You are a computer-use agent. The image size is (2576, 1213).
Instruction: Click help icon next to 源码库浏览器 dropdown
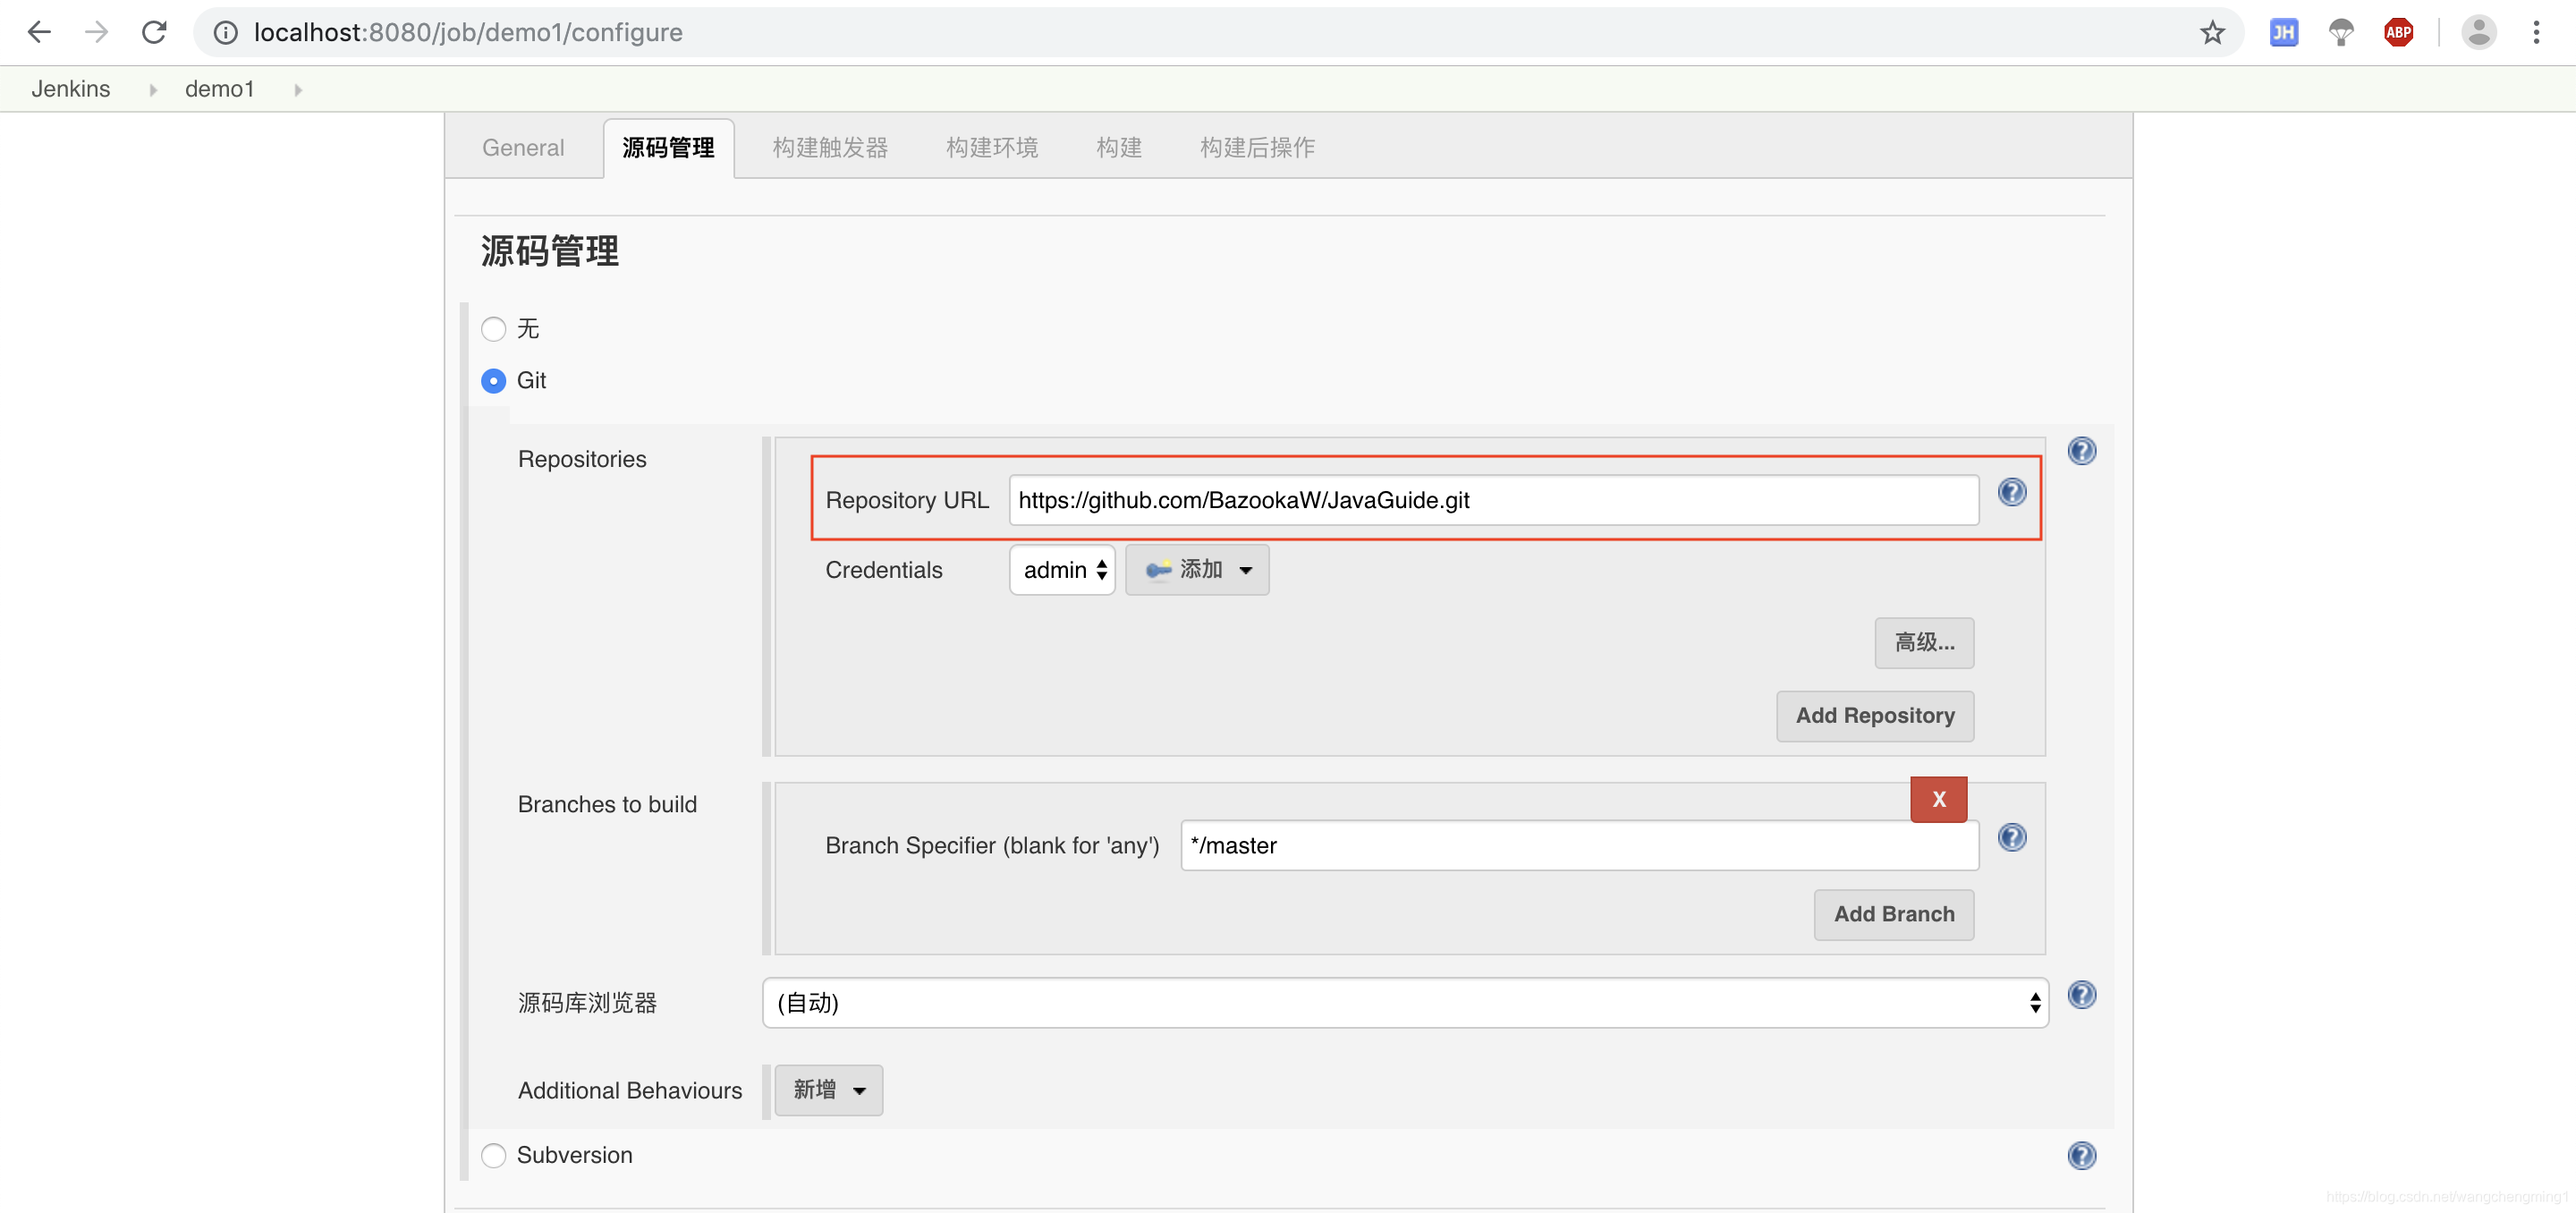tap(2081, 995)
